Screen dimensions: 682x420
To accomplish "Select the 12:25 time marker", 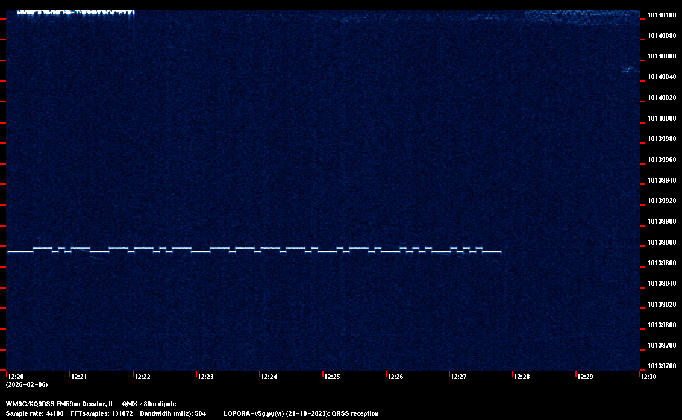I will point(332,377).
